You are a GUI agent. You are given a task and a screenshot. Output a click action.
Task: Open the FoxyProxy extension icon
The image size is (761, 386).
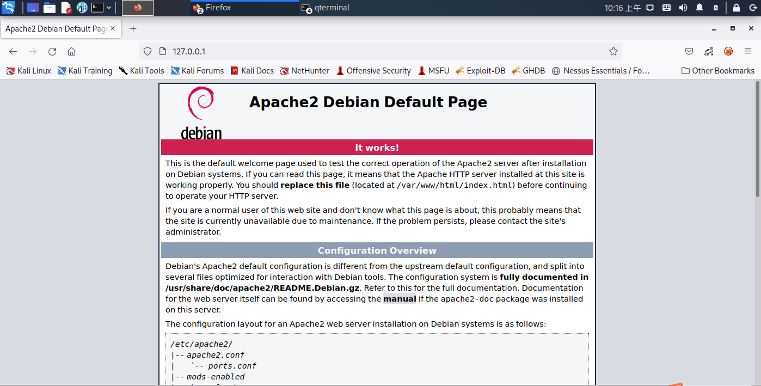[x=728, y=51]
